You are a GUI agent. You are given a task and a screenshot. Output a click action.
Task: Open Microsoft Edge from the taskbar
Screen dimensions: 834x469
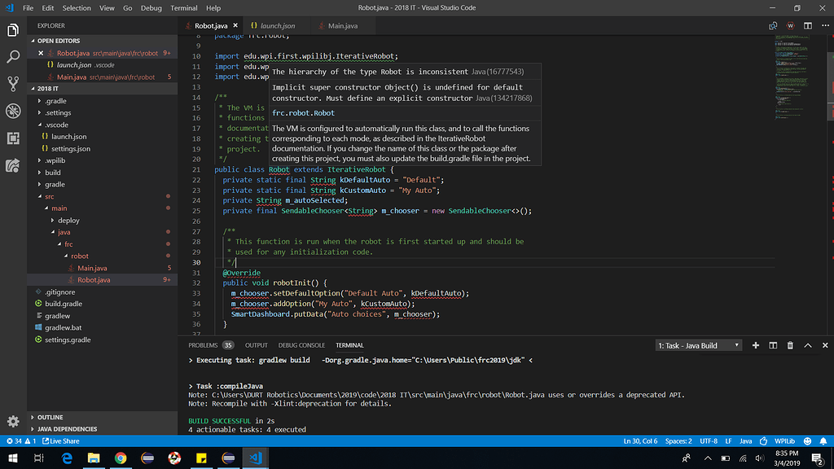[x=67, y=458]
